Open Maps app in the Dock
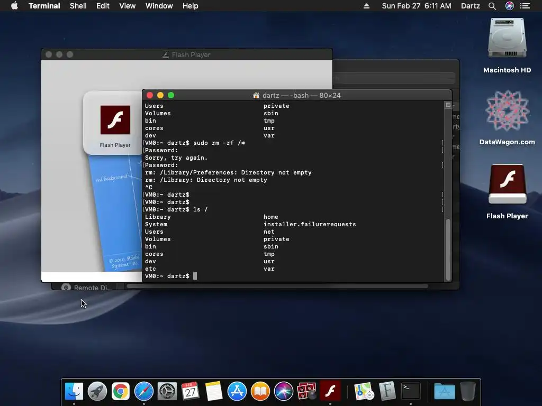The width and height of the screenshot is (542, 406). (364, 391)
